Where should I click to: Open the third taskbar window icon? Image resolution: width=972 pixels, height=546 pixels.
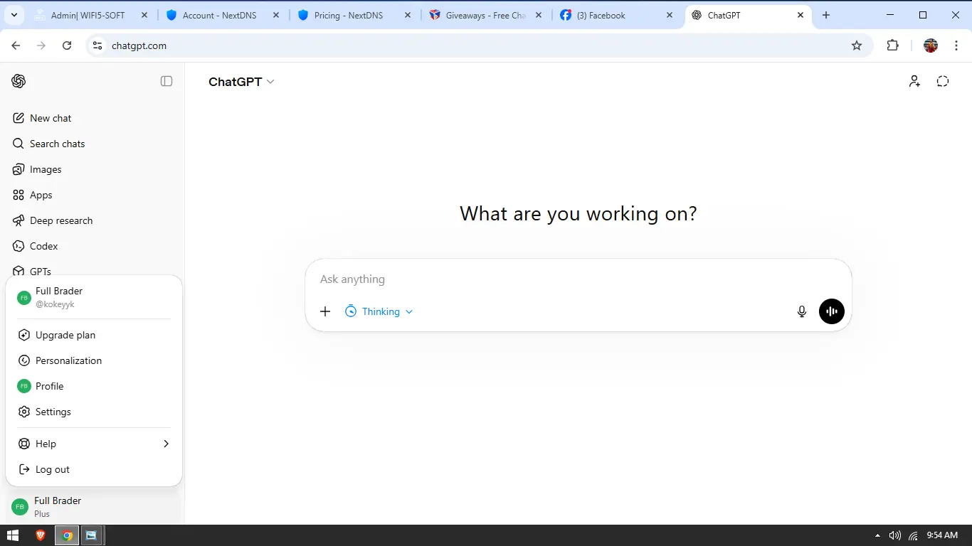point(91,535)
